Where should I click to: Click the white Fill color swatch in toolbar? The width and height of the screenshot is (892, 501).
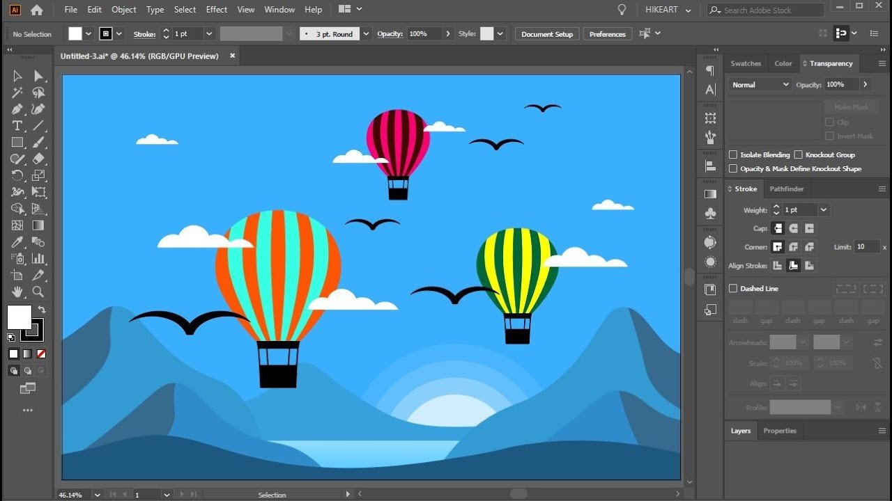pyautogui.click(x=20, y=317)
